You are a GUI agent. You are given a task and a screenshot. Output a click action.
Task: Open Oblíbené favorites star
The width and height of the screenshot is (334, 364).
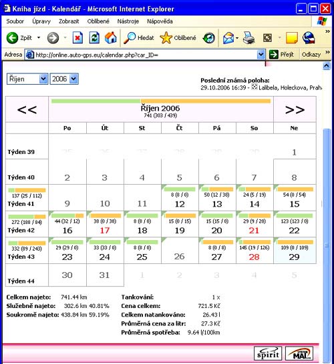(166, 37)
